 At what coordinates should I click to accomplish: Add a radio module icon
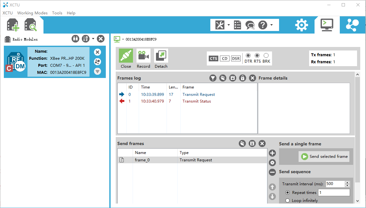point(13,25)
